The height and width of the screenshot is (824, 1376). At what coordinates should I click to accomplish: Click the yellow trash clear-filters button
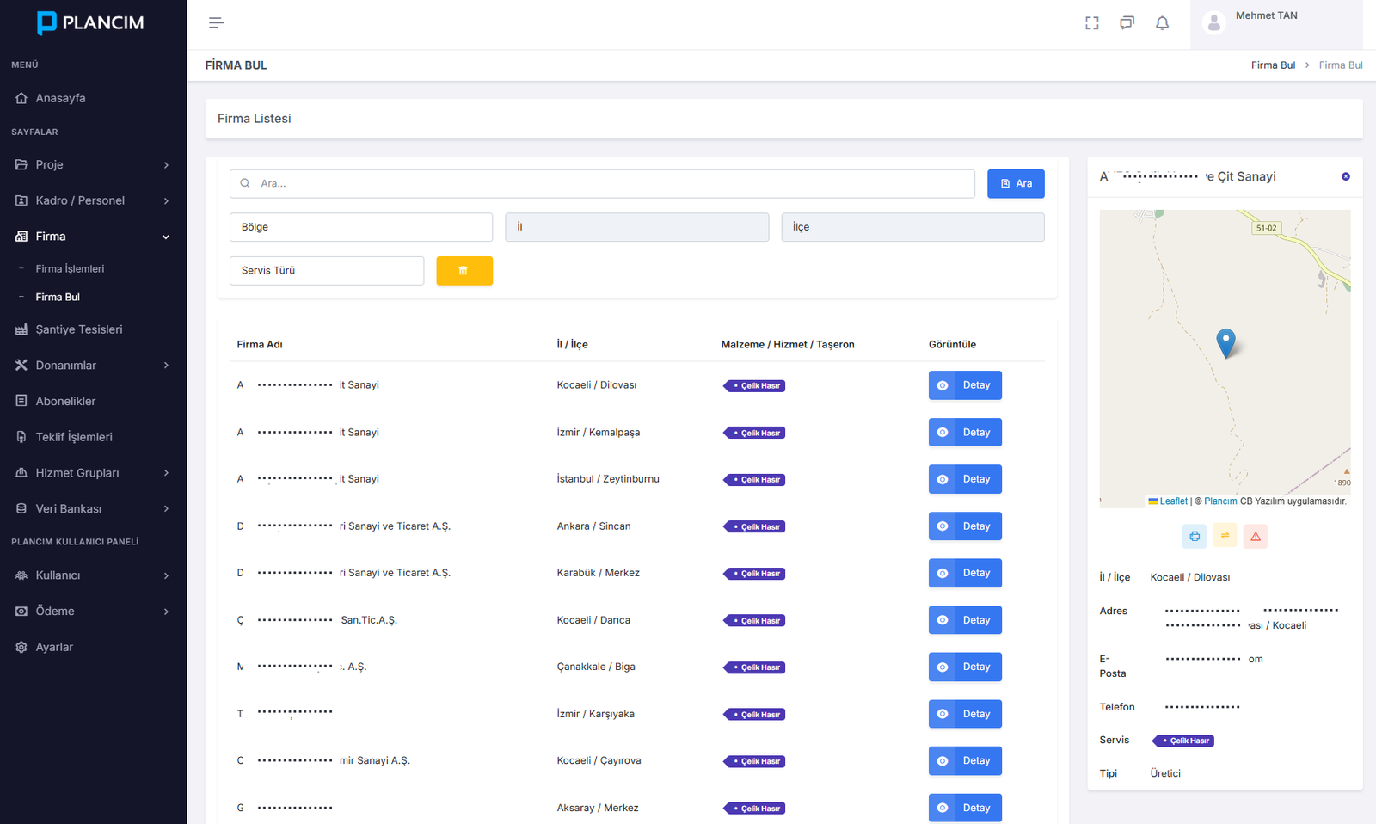pos(464,270)
